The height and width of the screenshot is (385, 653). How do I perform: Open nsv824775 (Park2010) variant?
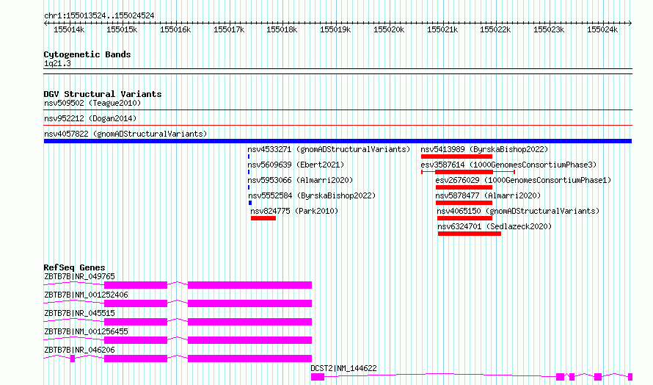[x=294, y=211]
